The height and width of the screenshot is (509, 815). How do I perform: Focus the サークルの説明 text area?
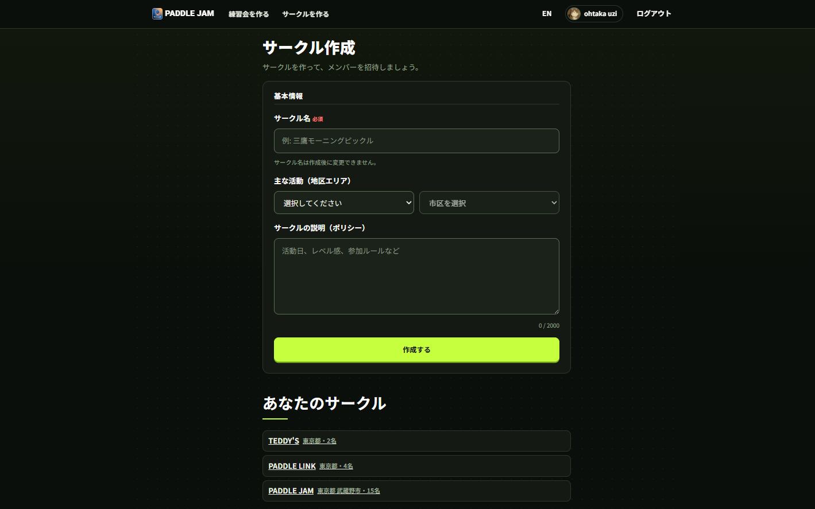coord(416,276)
